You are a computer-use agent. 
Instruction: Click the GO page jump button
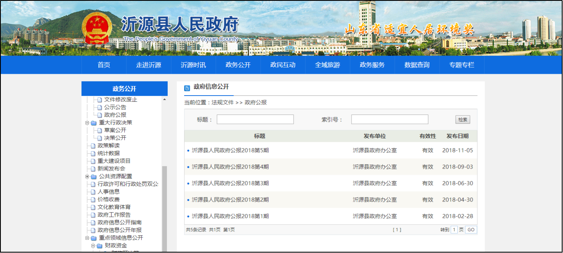pyautogui.click(x=471, y=230)
